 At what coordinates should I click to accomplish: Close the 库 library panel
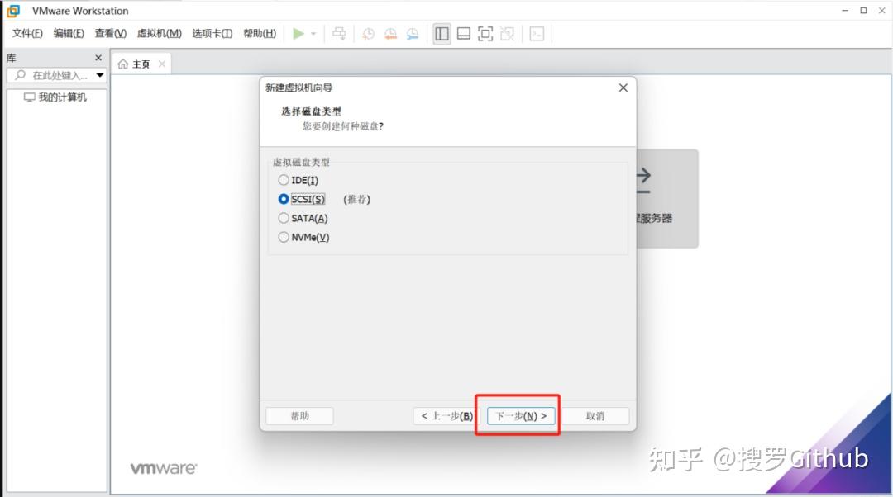coord(98,58)
